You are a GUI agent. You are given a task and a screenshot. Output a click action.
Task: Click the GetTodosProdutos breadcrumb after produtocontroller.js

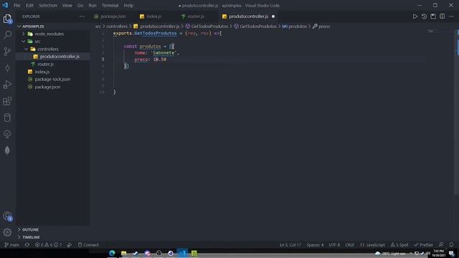tap(207, 27)
